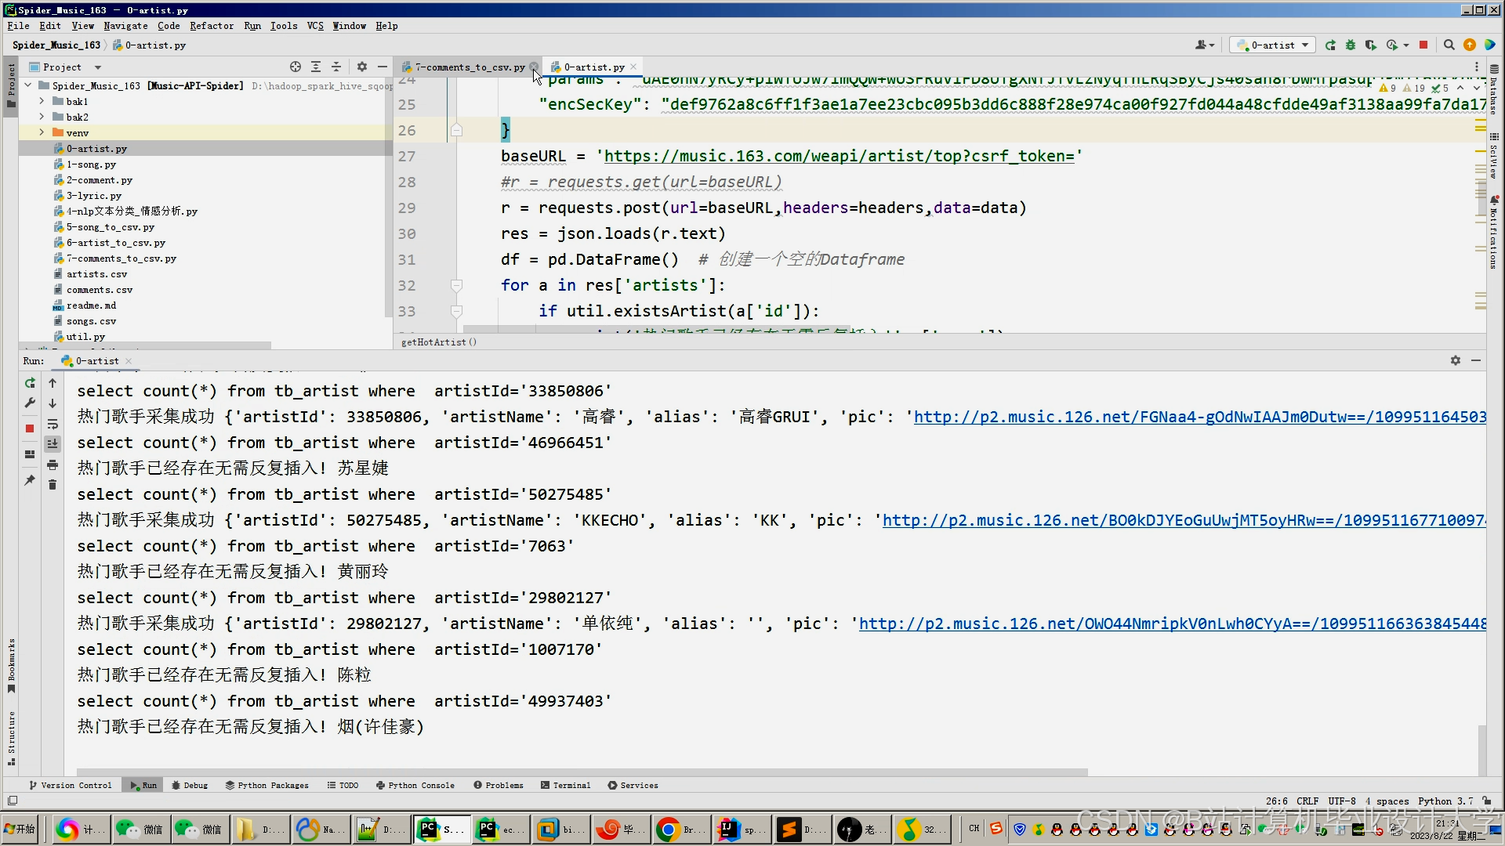
Task: Switch to 7-comments_to_csv.py editor tab
Action: [x=469, y=67]
